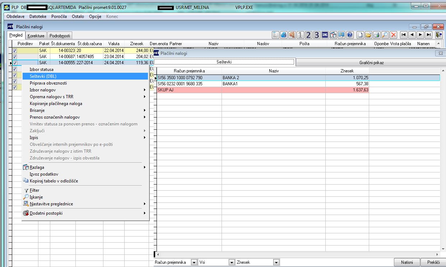Expand the Izpis submenu

tap(85, 138)
